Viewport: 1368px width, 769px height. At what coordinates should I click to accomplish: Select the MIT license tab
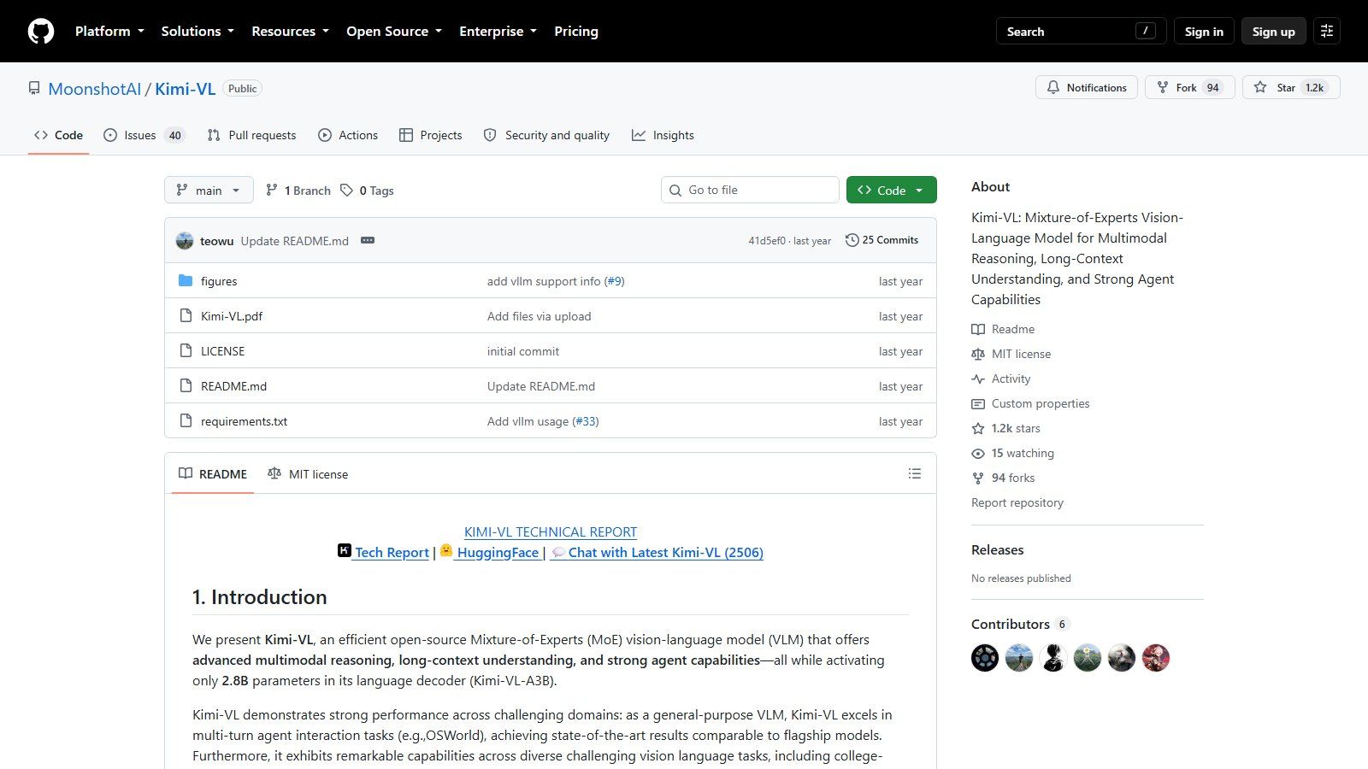(308, 473)
